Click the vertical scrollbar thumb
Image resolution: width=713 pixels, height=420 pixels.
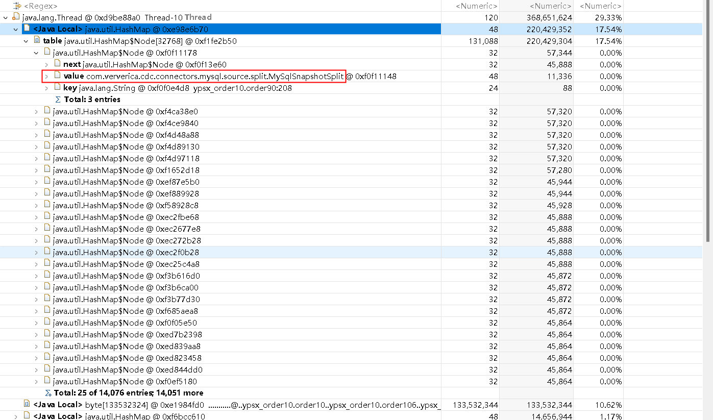708,121
